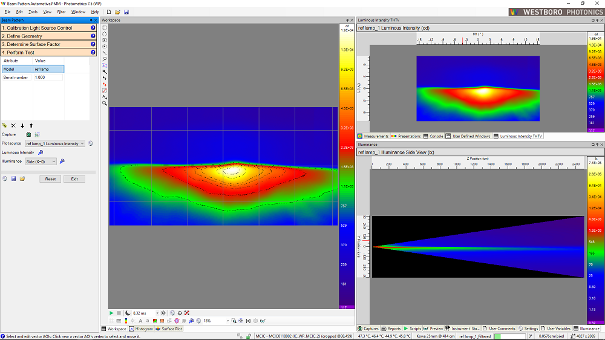605x340 pixels.
Task: Click the large letter A icon
Action: coord(140,321)
